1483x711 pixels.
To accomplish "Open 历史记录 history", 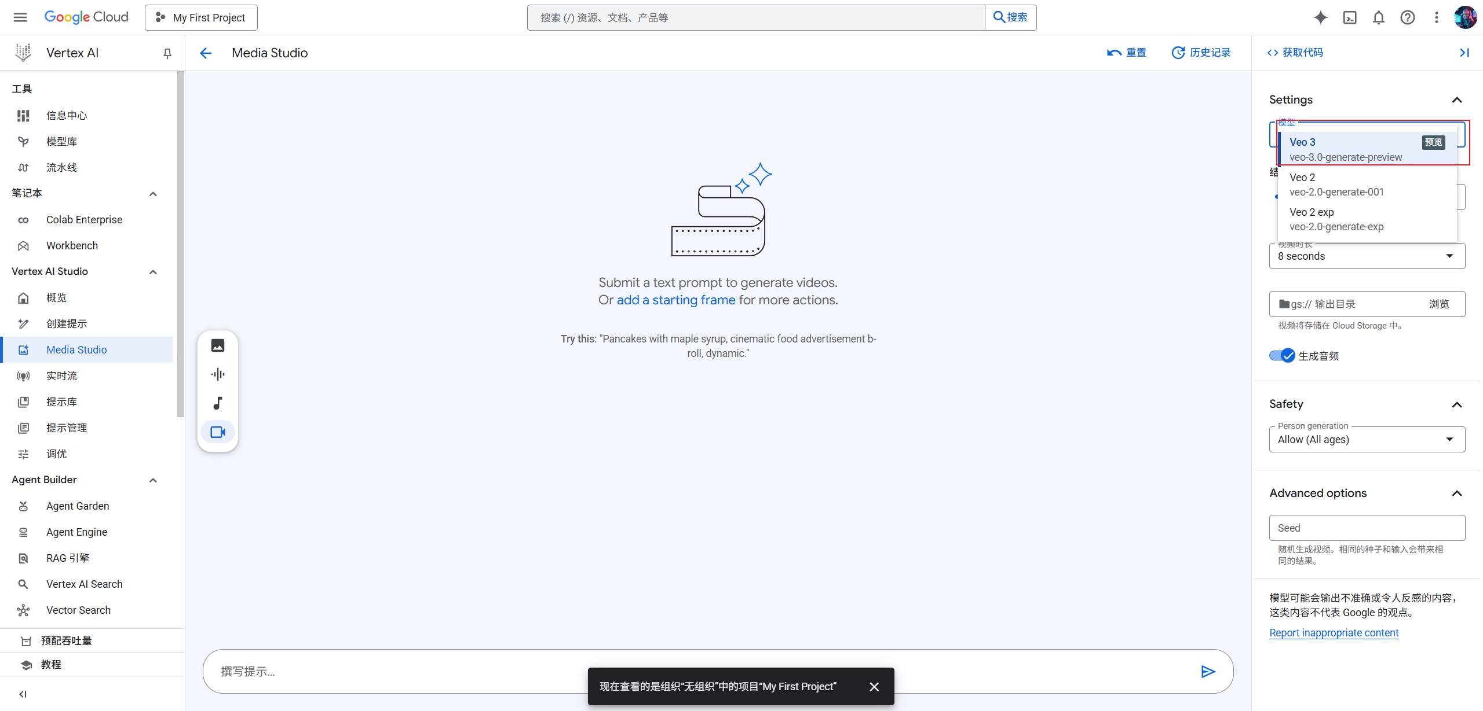I will pyautogui.click(x=1201, y=53).
